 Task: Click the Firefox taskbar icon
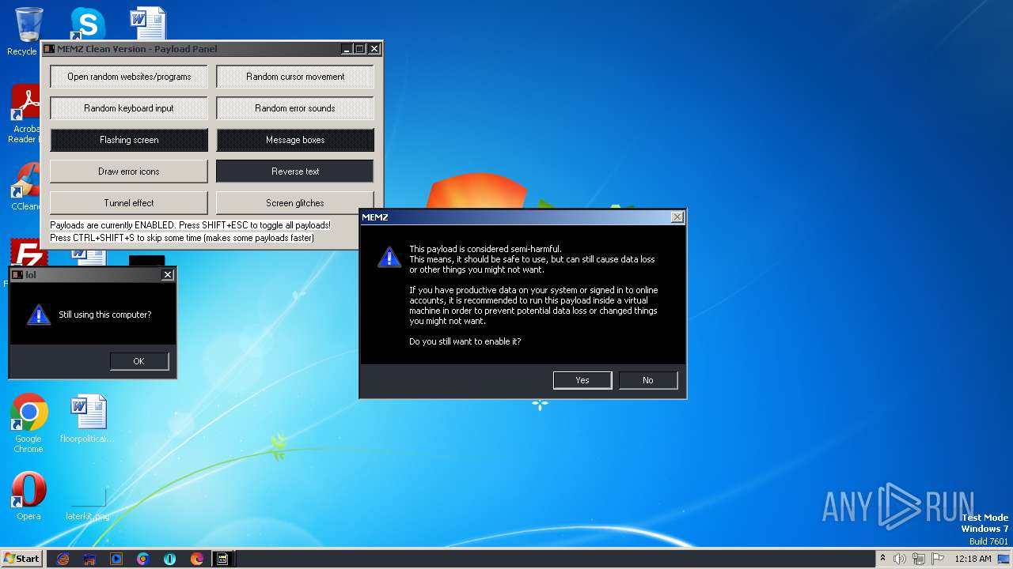click(x=197, y=559)
